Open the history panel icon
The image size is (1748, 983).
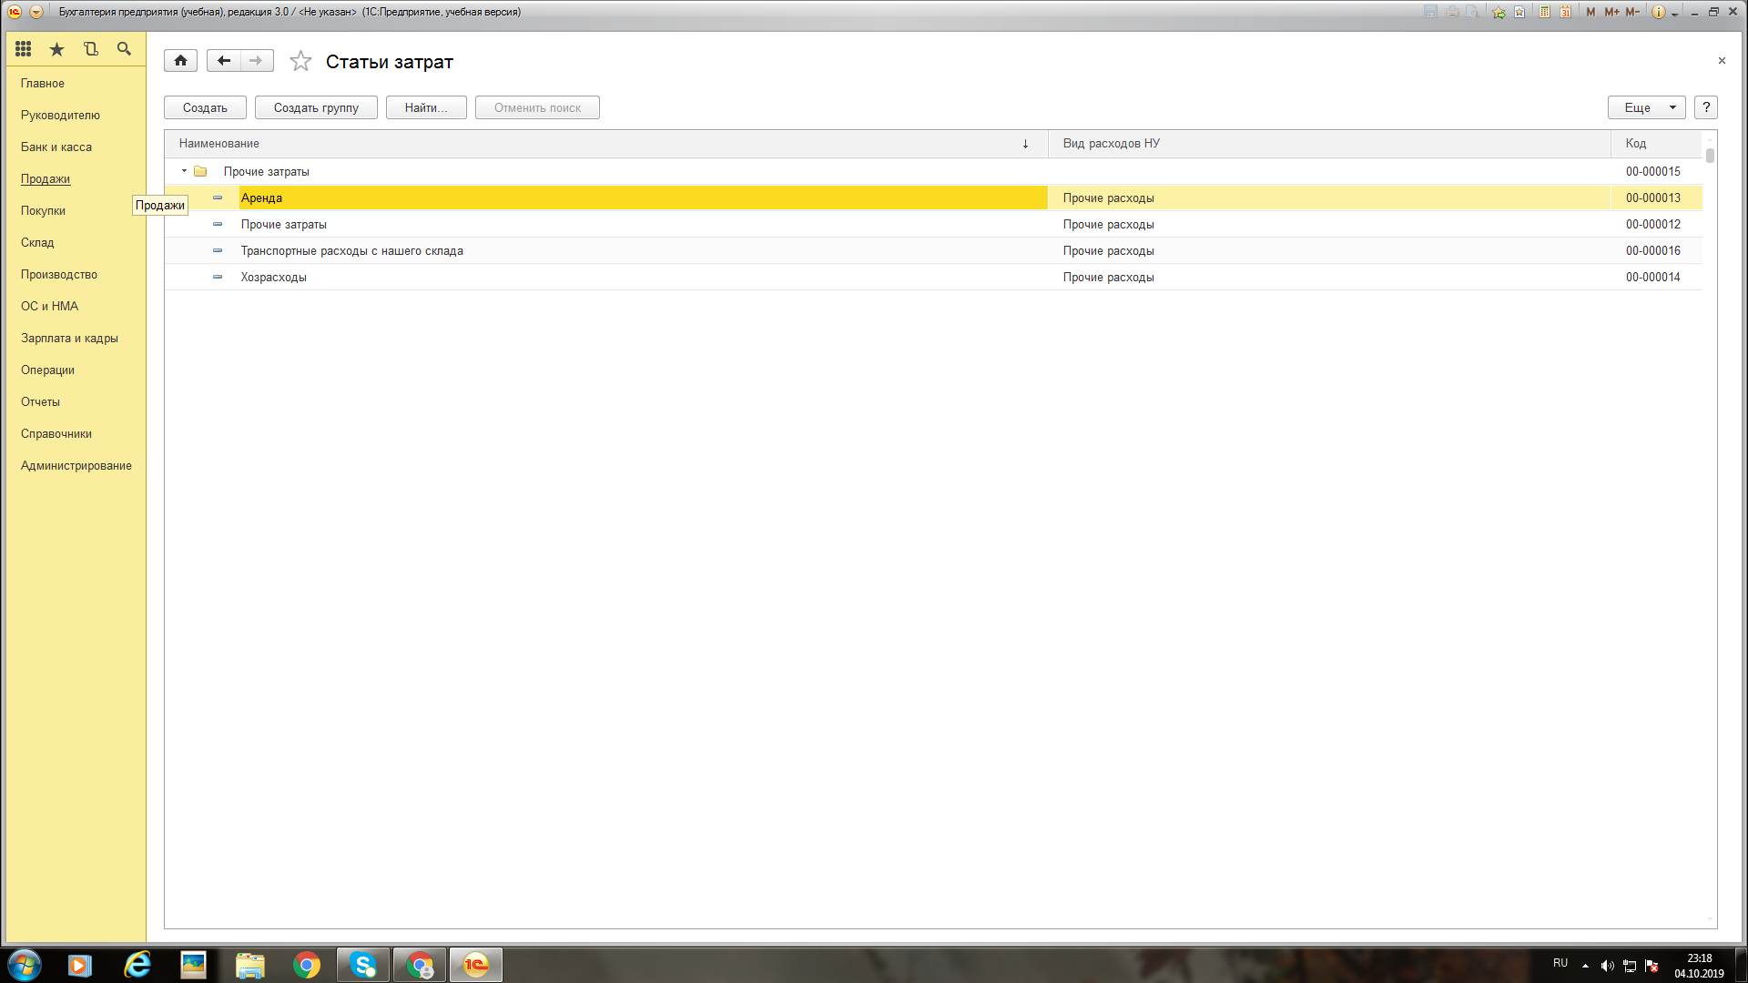[x=90, y=49]
